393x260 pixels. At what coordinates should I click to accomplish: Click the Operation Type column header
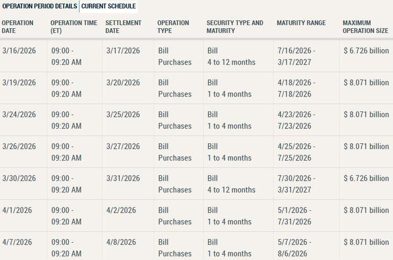pos(173,27)
